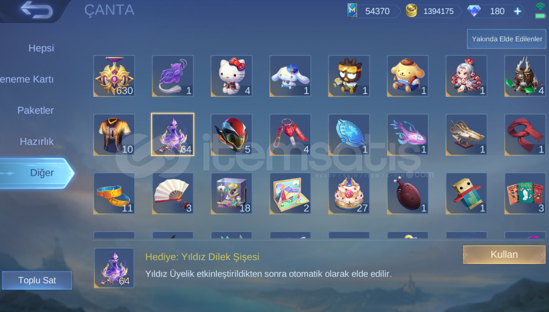Screen dimensions: 549x312
Task: Select the white folding fan item
Action: (x=173, y=194)
